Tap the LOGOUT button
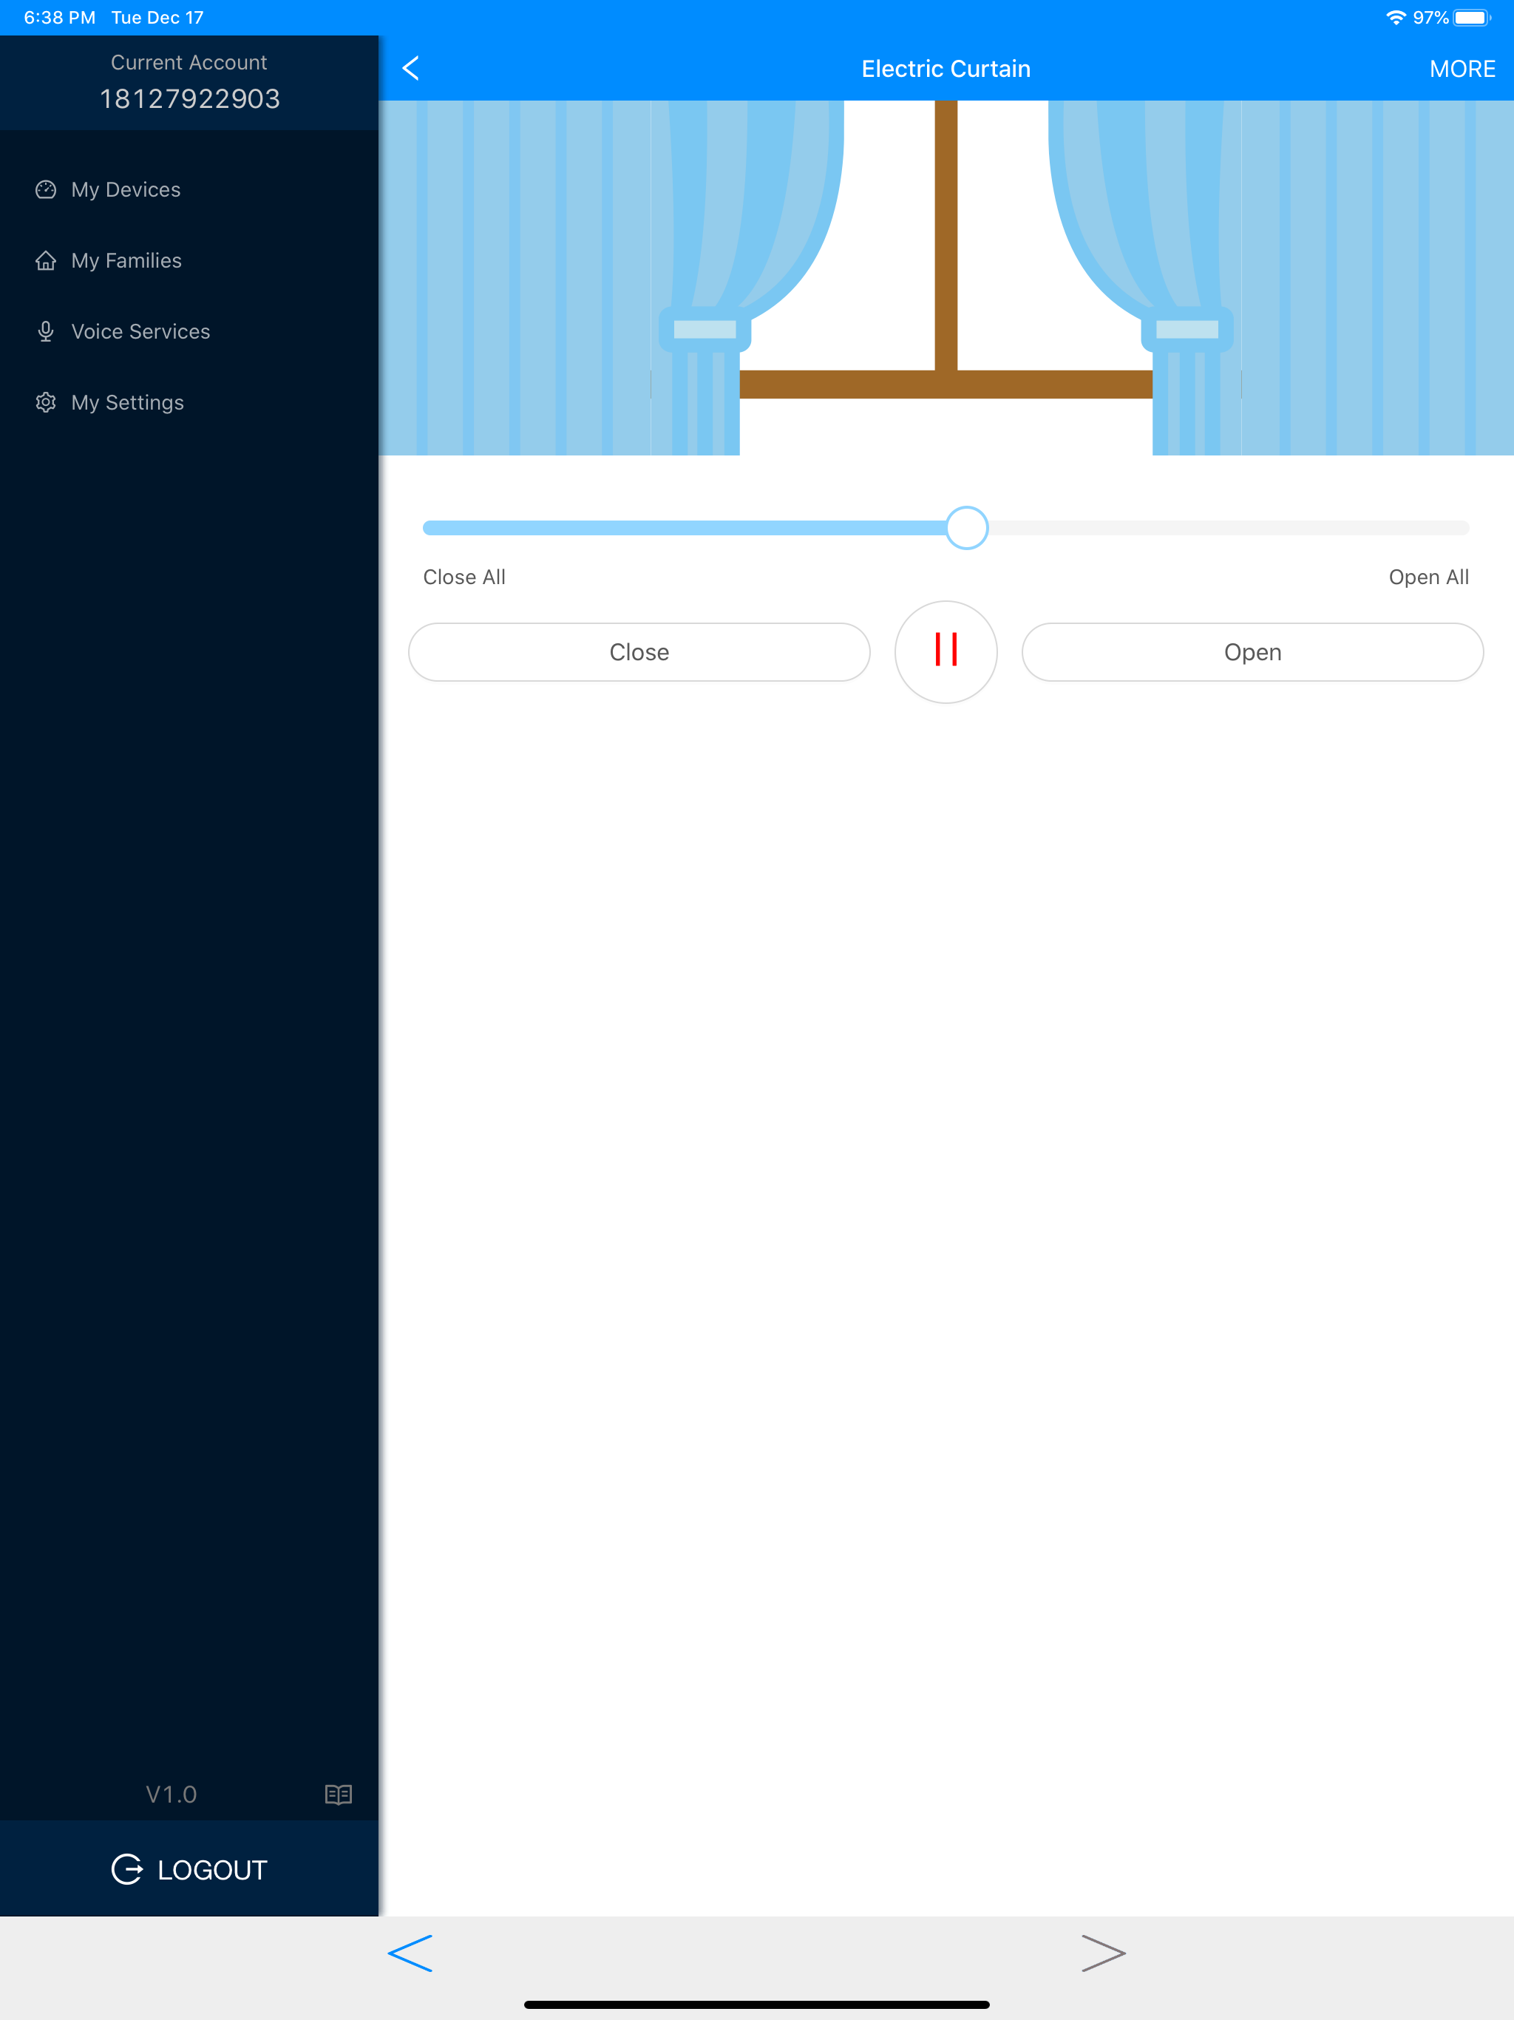This screenshot has width=1514, height=2020. click(189, 1869)
